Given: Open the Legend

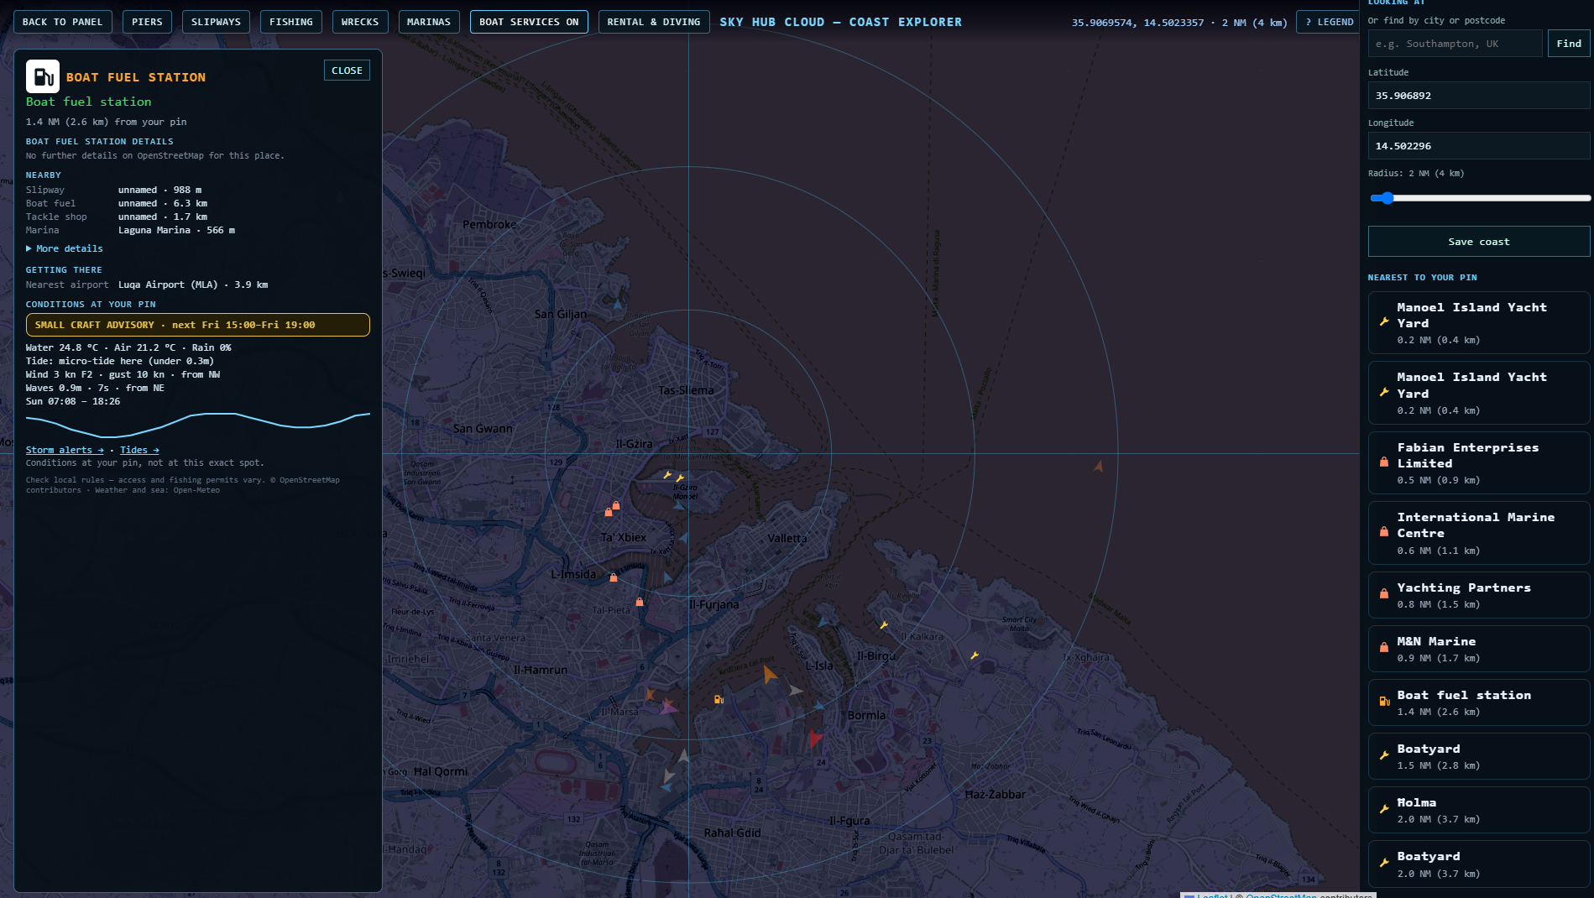Looking at the screenshot, I should (1330, 22).
